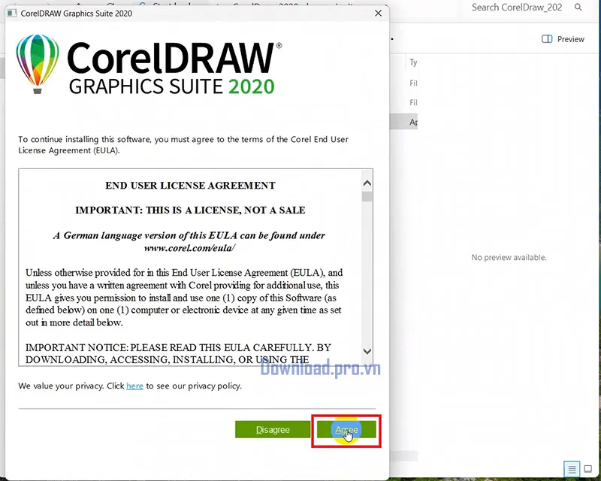Image resolution: width=601 pixels, height=481 pixels.
Task: Close the CorelDRAW installer dialog
Action: (377, 13)
